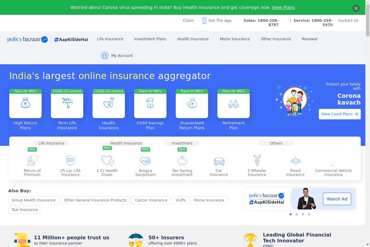Select the Home Insurance tag
This screenshot has height=247, width=370.
[209, 200]
